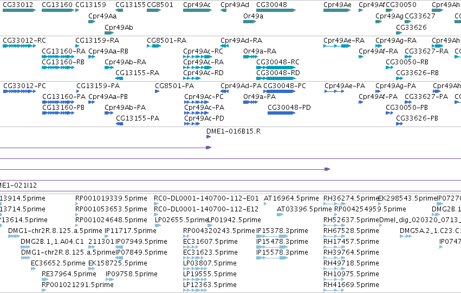
Task: Select CG13155-PA protein label
Action: pyautogui.click(x=138, y=118)
